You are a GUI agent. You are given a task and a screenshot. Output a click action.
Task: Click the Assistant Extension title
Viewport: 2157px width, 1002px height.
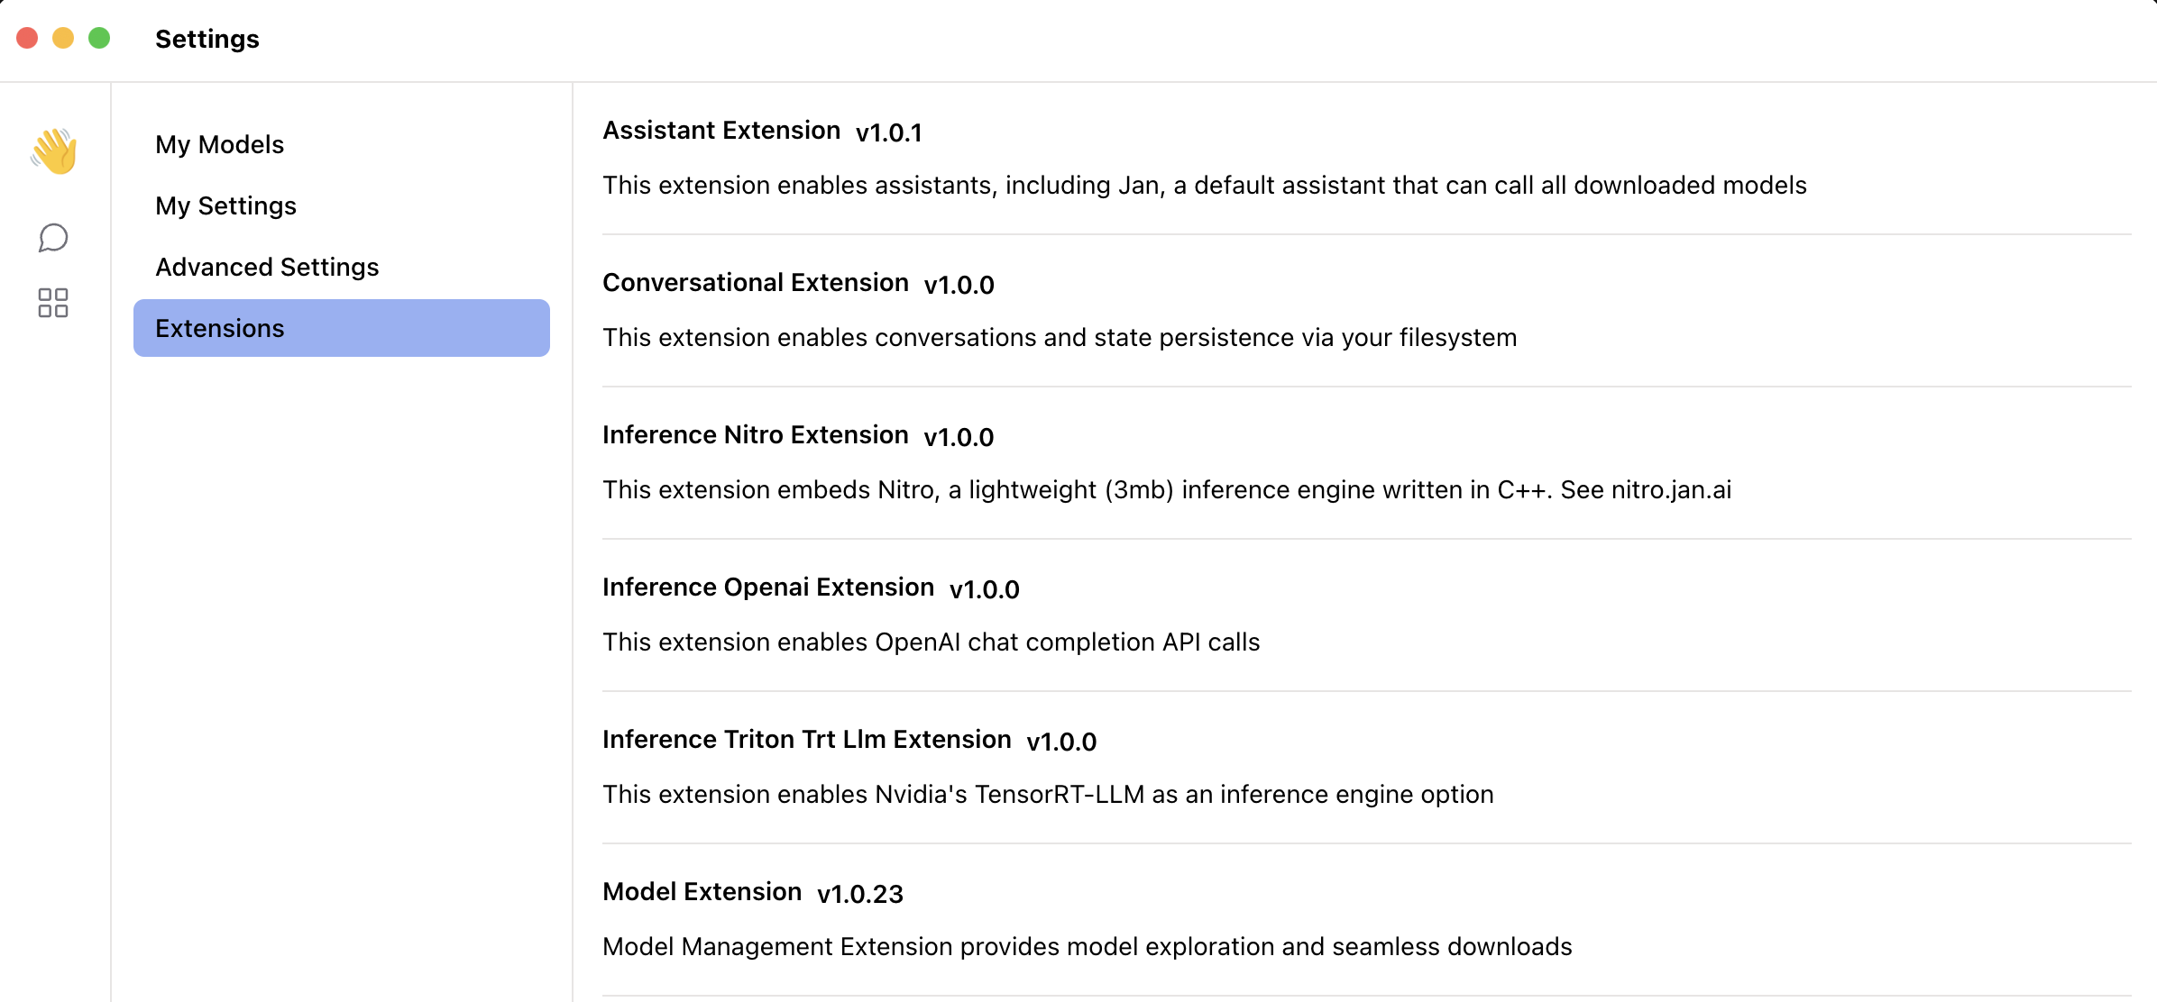pos(721,131)
